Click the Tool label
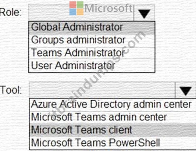196x151 pixels. tap(11, 90)
